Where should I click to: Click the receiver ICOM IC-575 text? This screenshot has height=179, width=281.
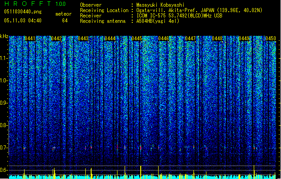point(179,16)
